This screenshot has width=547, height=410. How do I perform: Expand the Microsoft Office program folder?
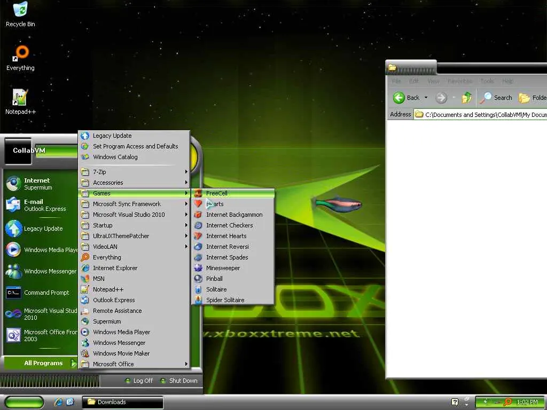(134, 364)
